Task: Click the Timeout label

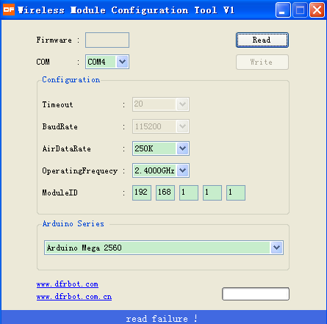Action: point(57,104)
